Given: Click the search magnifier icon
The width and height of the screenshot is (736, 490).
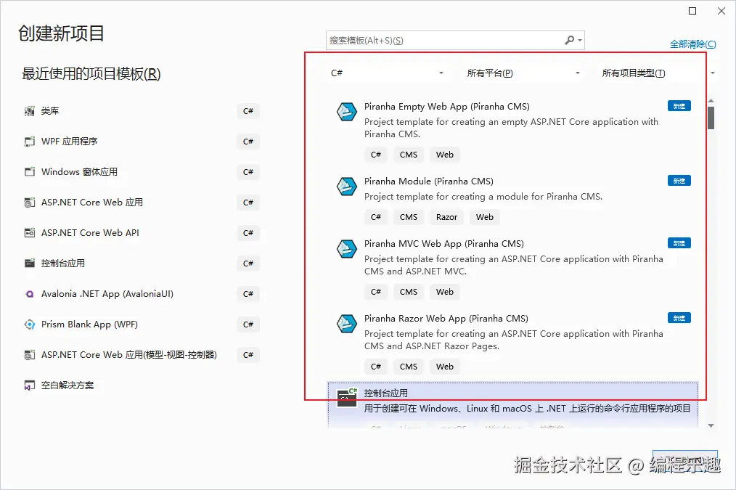Looking at the screenshot, I should (x=569, y=41).
